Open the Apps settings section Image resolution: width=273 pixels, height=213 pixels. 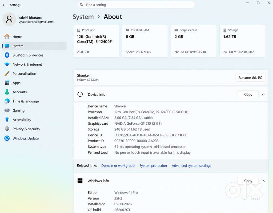[x=34, y=83]
